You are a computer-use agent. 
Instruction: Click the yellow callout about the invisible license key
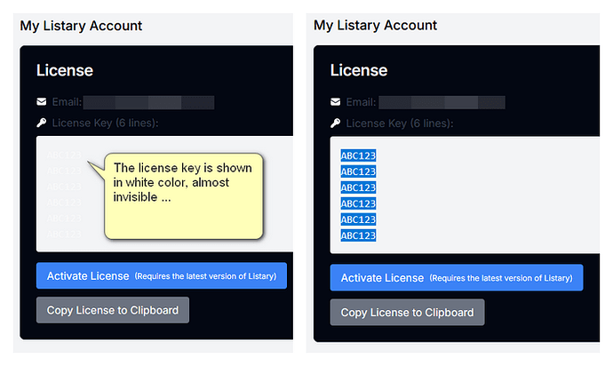tap(184, 195)
